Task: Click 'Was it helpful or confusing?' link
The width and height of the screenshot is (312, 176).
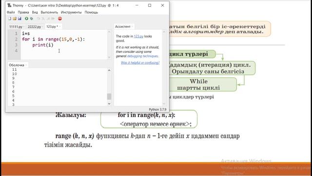Action: point(140,63)
